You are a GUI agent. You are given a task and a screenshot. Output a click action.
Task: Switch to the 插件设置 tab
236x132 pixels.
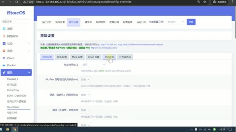point(60,22)
